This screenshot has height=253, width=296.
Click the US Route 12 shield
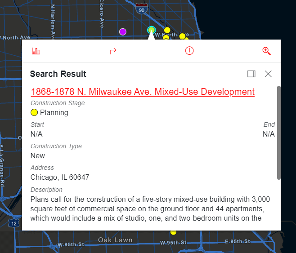[15, 223]
